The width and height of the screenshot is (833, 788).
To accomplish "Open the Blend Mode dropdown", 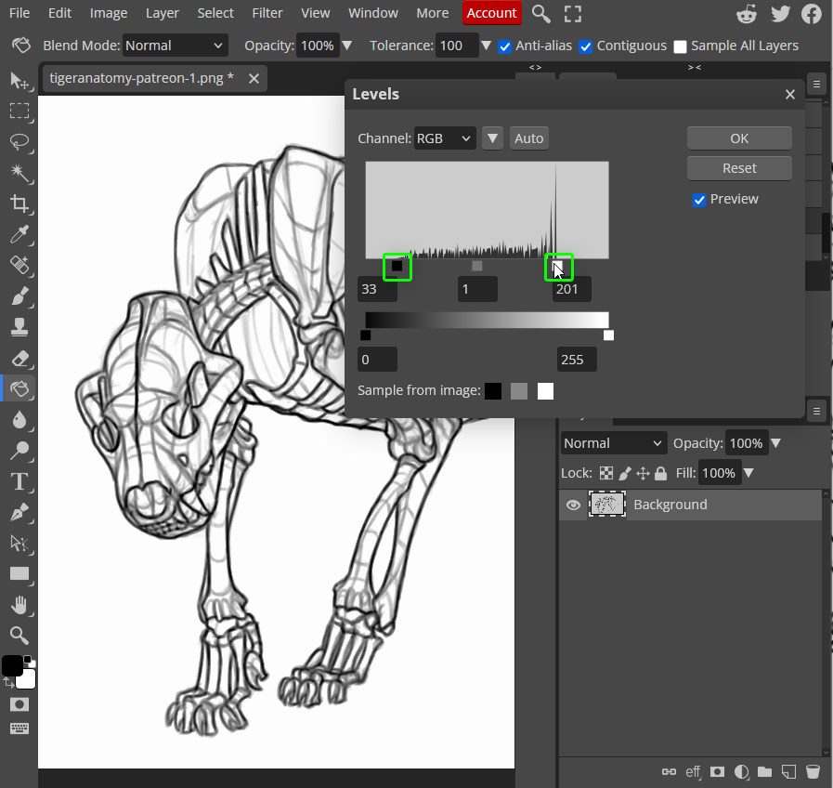I will point(175,45).
